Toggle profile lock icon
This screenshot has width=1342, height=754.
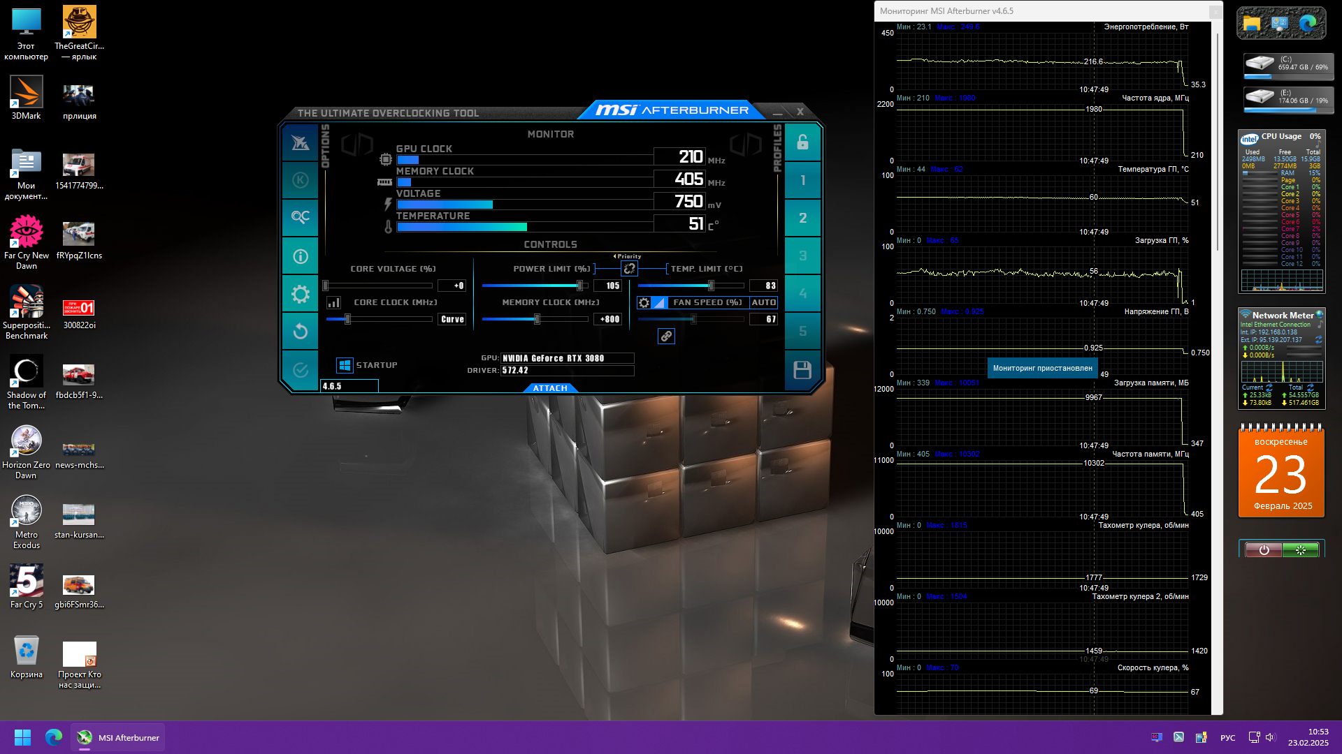(802, 142)
